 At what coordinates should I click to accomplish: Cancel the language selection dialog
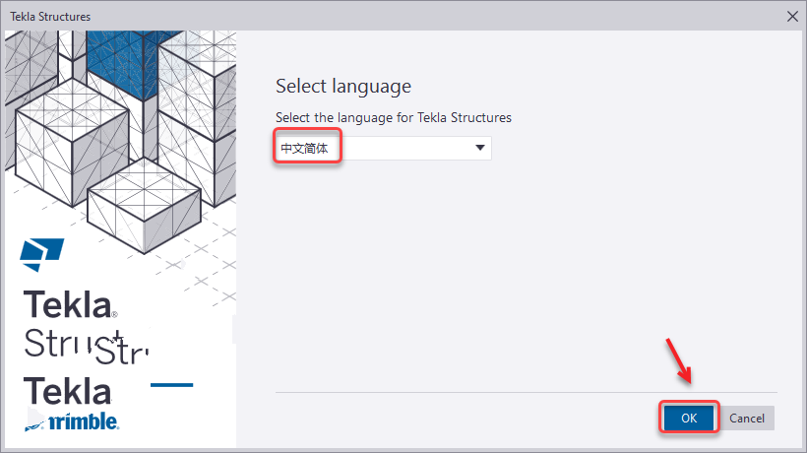tap(746, 418)
